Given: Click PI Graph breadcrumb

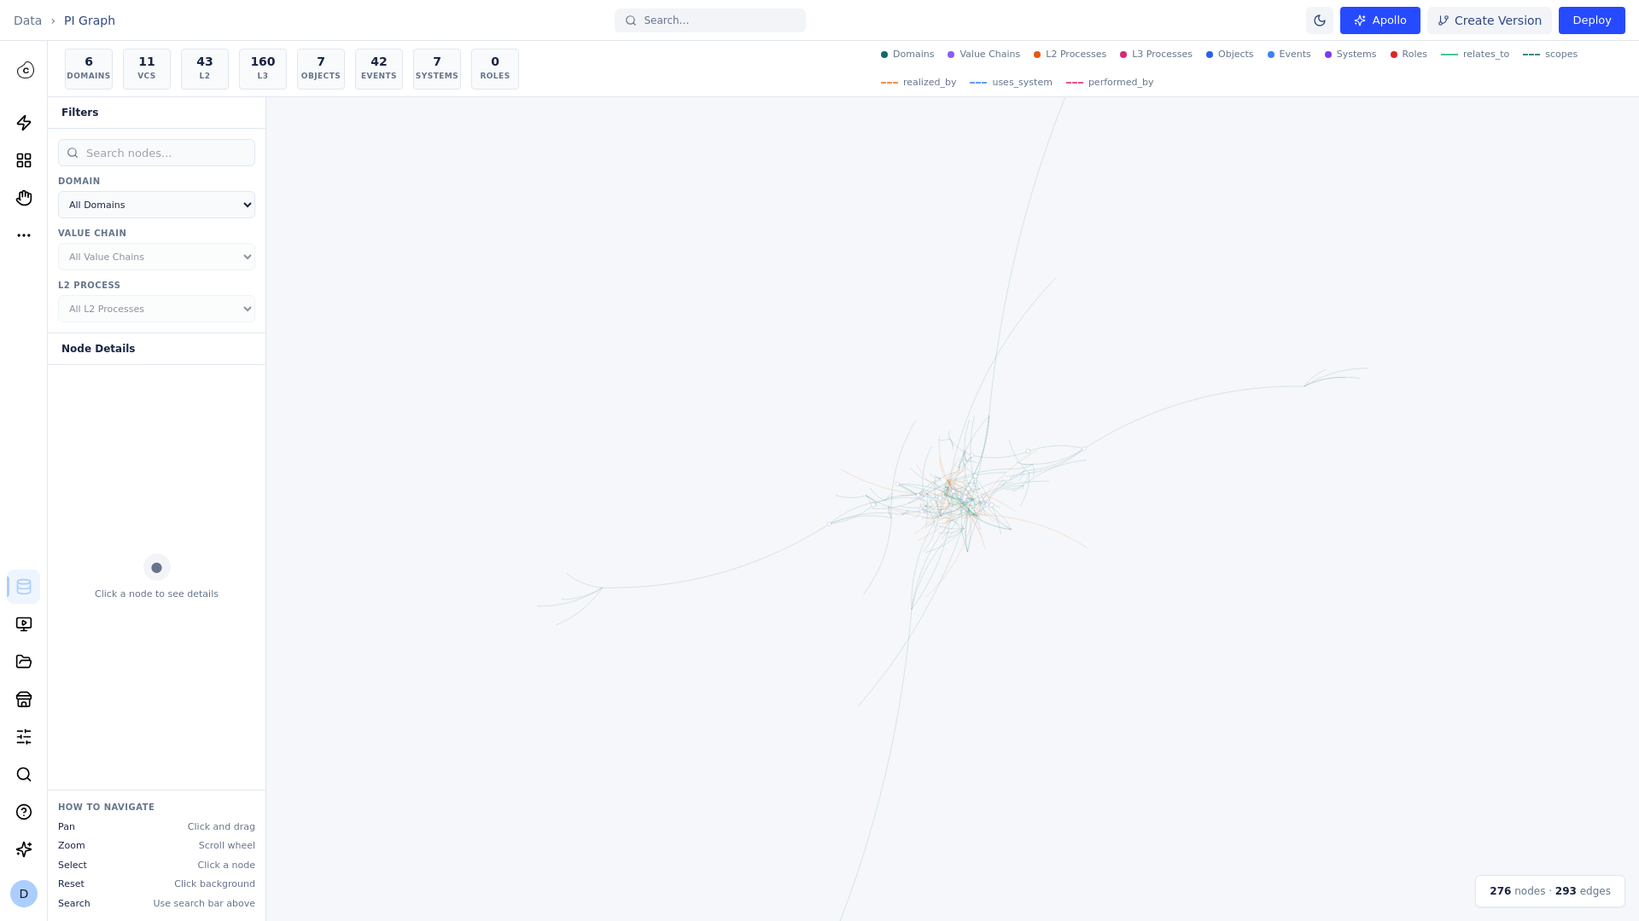Looking at the screenshot, I should [x=90, y=20].
